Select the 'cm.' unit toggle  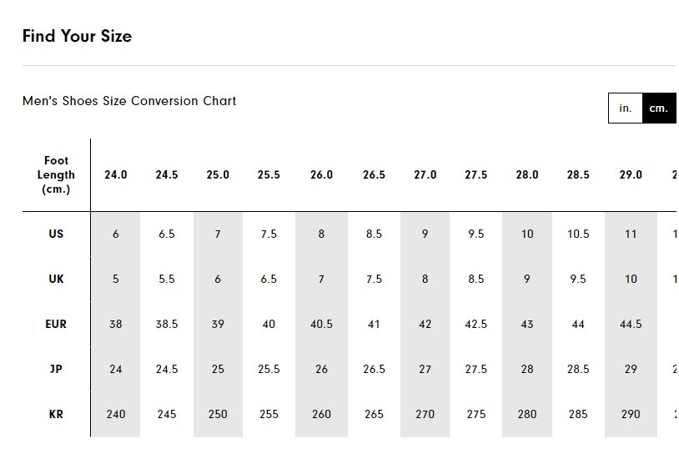coord(659,108)
